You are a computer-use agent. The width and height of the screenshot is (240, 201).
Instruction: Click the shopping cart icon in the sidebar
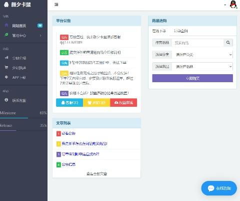6,67
